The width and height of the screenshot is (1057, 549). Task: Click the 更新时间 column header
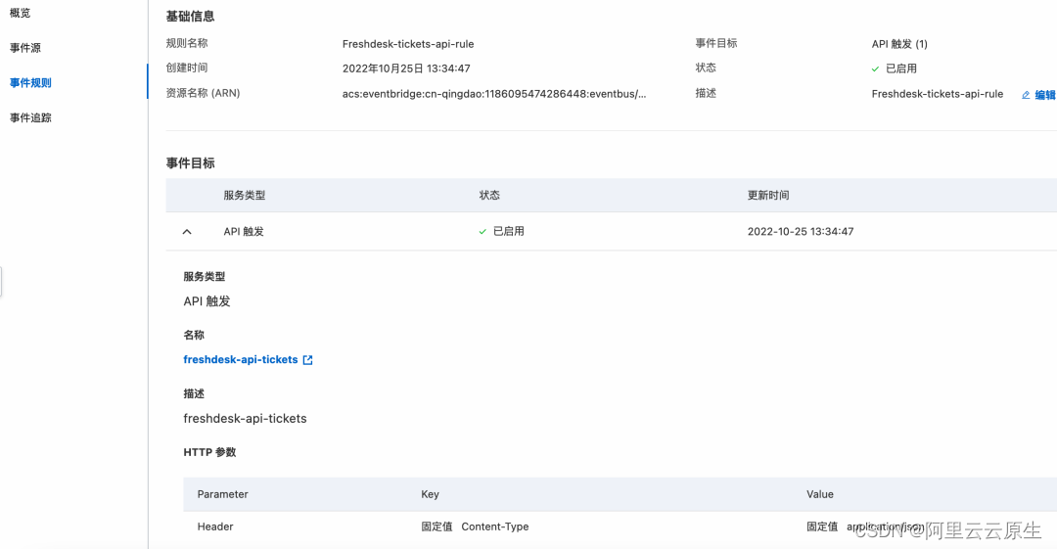[x=768, y=195]
